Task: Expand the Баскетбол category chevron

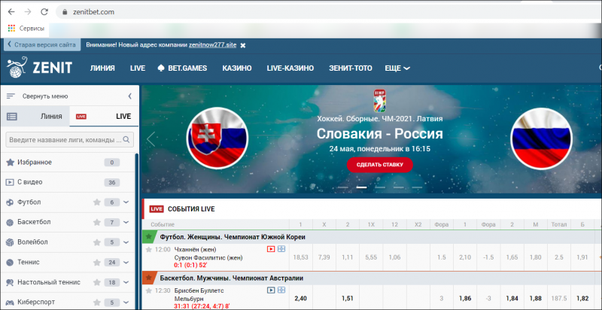Action: tap(126, 222)
